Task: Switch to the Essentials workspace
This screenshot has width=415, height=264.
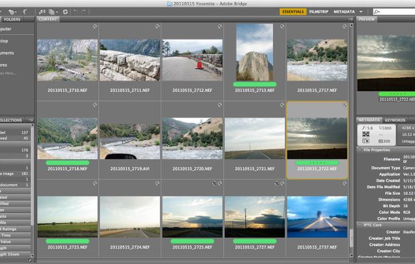Action: tap(293, 11)
